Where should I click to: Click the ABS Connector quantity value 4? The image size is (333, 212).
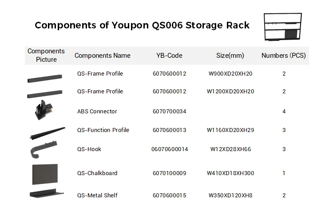click(284, 111)
